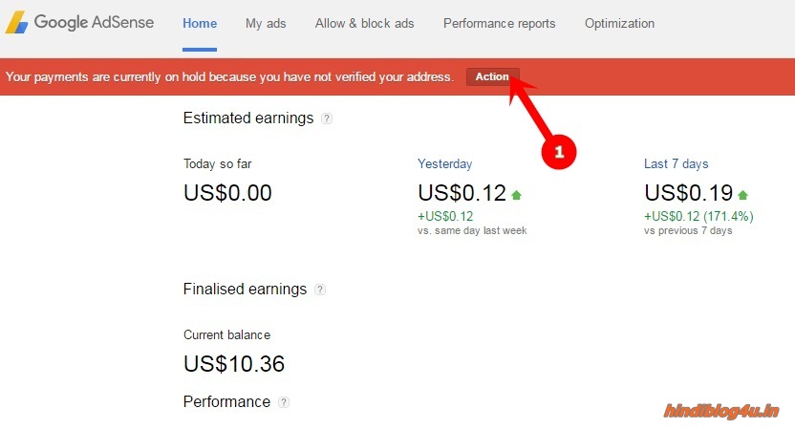Open the Yesterday earnings link
Screen dimensions: 795x430
click(x=444, y=163)
